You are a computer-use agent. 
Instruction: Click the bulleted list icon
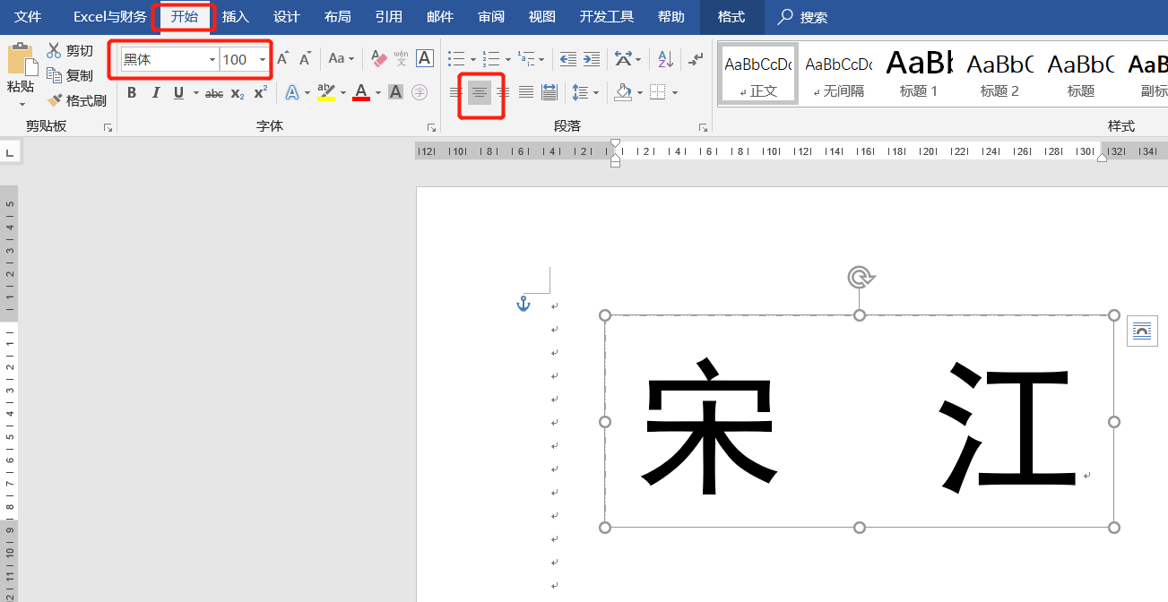click(457, 59)
